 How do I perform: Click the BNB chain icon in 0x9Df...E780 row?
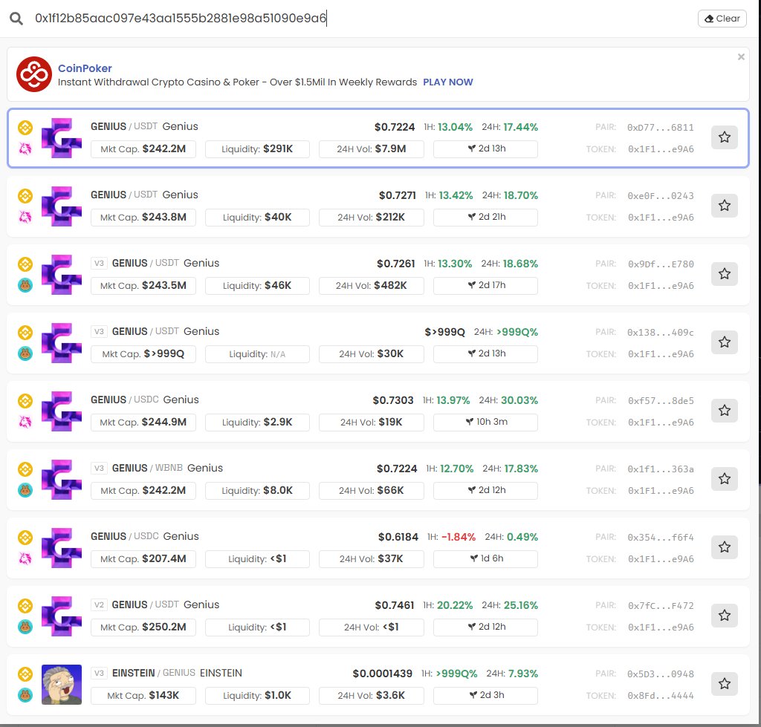point(25,264)
